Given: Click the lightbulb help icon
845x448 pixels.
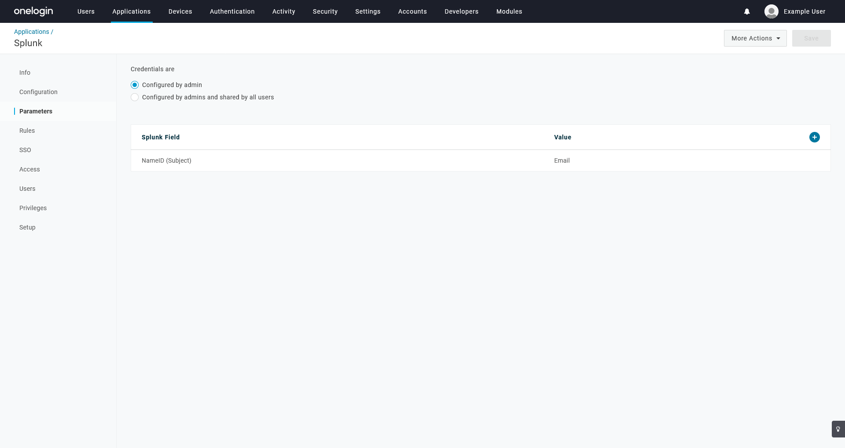Looking at the screenshot, I should pyautogui.click(x=838, y=429).
